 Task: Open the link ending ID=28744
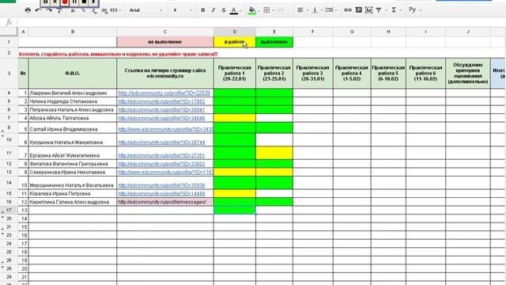click(x=161, y=142)
